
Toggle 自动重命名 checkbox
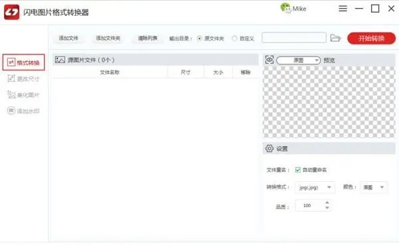[298, 170]
